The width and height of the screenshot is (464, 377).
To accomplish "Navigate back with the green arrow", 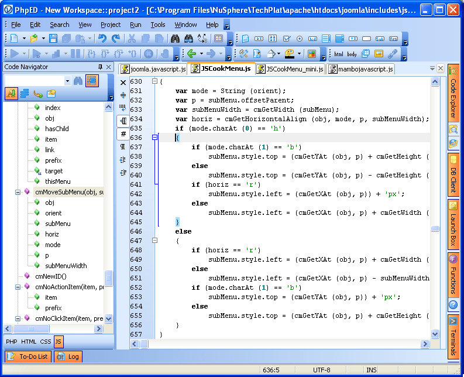I will click(x=192, y=54).
